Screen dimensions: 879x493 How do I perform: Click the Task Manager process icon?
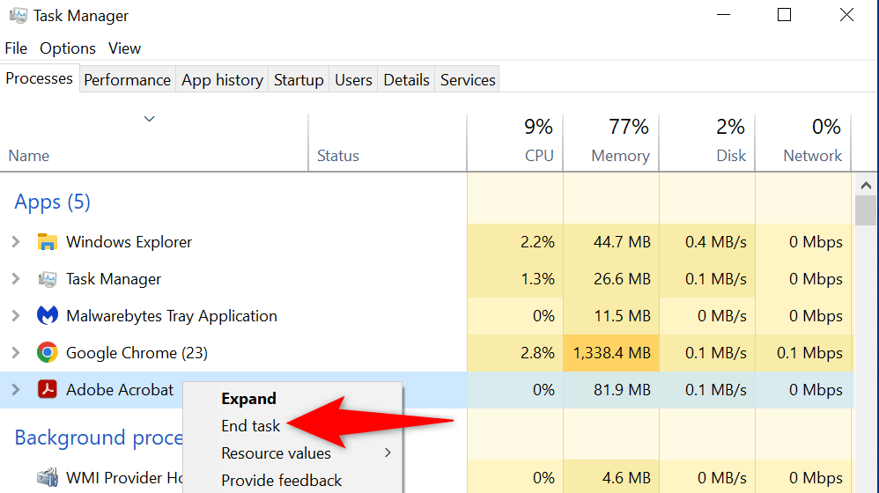pos(47,279)
